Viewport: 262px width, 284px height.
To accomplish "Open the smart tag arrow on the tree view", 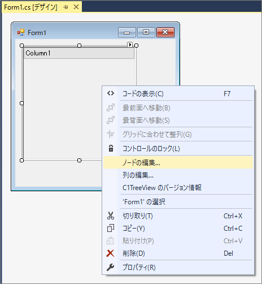I will point(130,45).
